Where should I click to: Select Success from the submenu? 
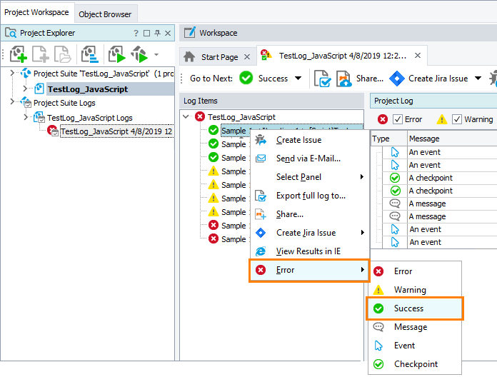(x=408, y=308)
